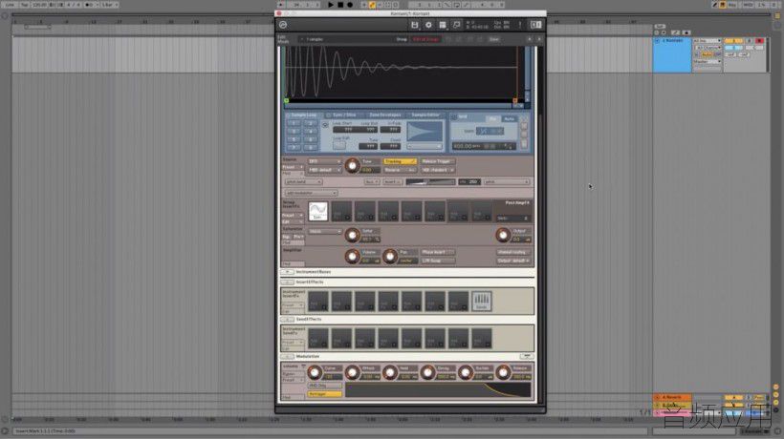Select the saturation effect slot with sine icon
This screenshot has width=784, height=439.
[317, 211]
